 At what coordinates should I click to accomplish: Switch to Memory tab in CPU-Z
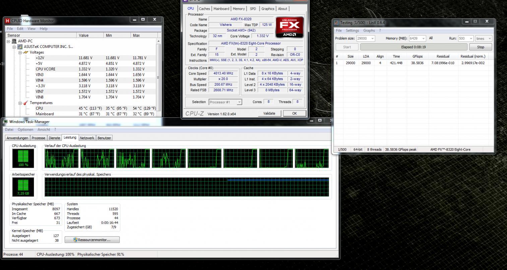coord(239,9)
